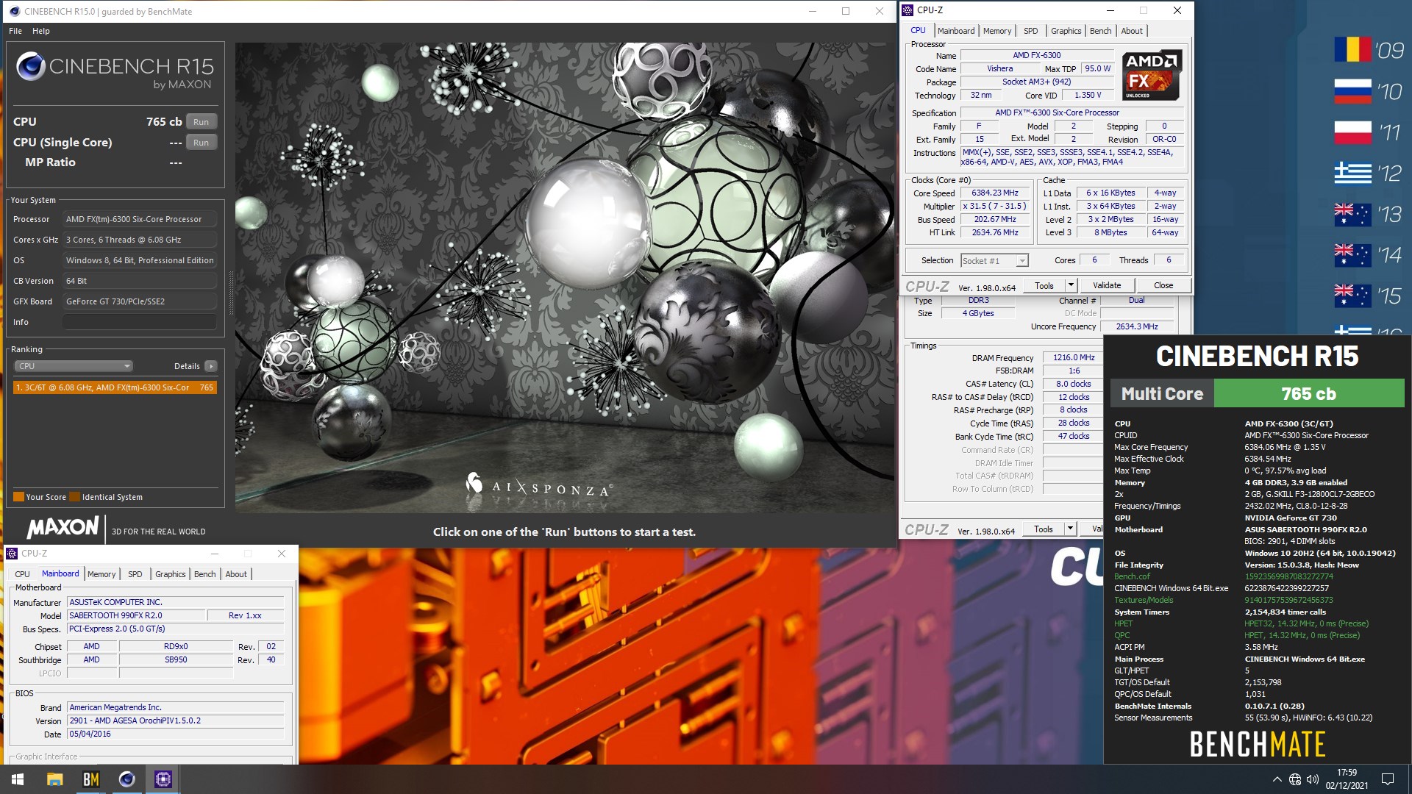Select Graphics tab in bottom-left CPU-Z window
The width and height of the screenshot is (1412, 794).
pos(171,574)
